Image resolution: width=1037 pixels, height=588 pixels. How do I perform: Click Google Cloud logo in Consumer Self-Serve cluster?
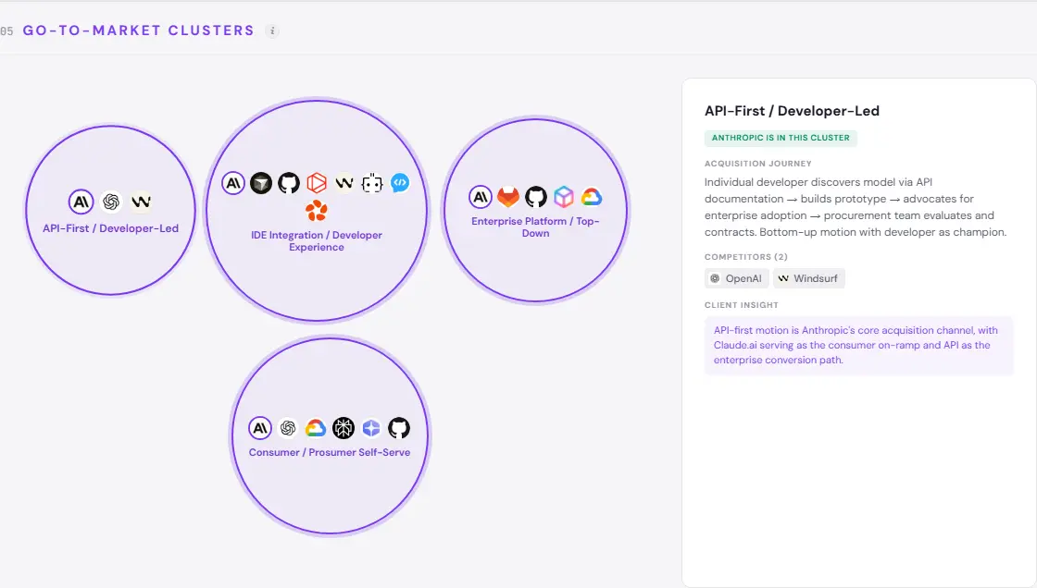[316, 428]
